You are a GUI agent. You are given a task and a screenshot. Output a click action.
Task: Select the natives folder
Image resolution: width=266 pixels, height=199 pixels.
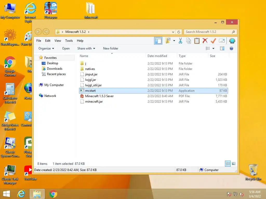tap(153, 69)
